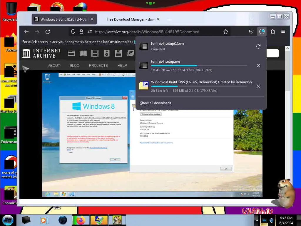Click the page scrollbar up arrow
Image resolution: width=301 pixels, height=226 pixels.
coord(287,48)
